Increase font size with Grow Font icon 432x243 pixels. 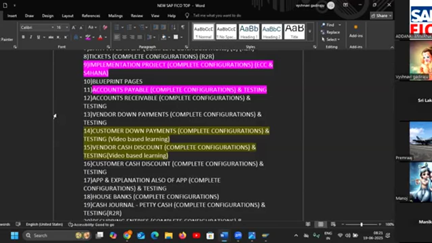(x=74, y=27)
